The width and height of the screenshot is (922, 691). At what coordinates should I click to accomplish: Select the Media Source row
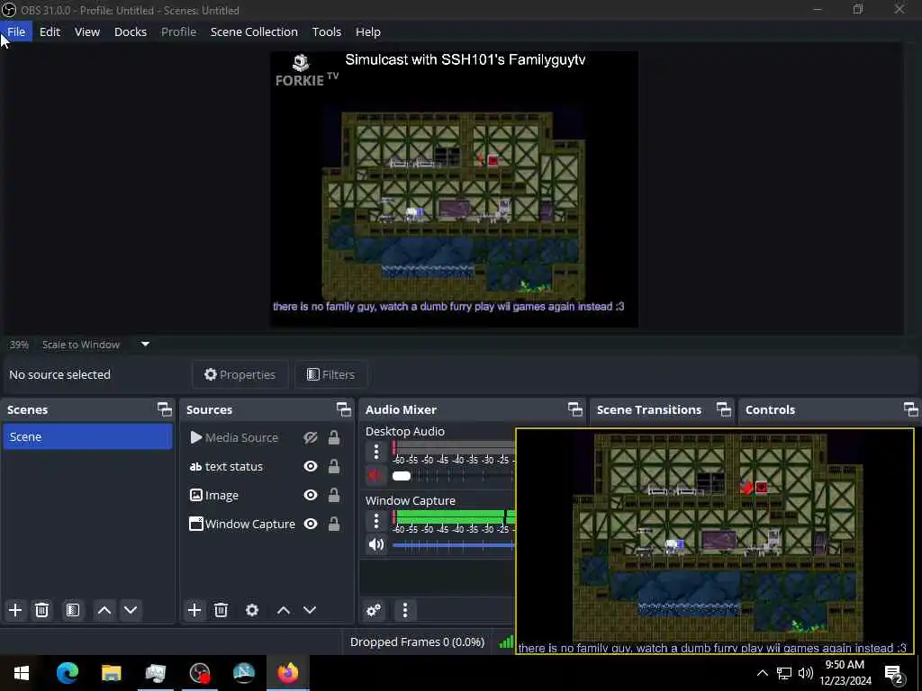point(267,438)
